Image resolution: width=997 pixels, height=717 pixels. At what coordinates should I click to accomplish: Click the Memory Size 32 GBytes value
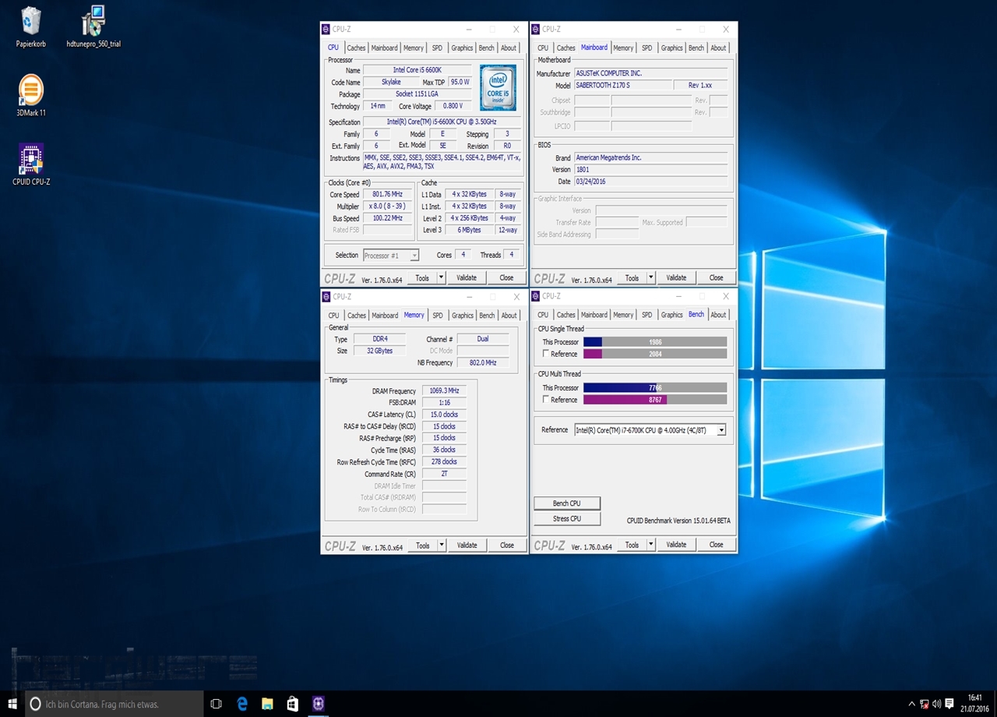[379, 351]
